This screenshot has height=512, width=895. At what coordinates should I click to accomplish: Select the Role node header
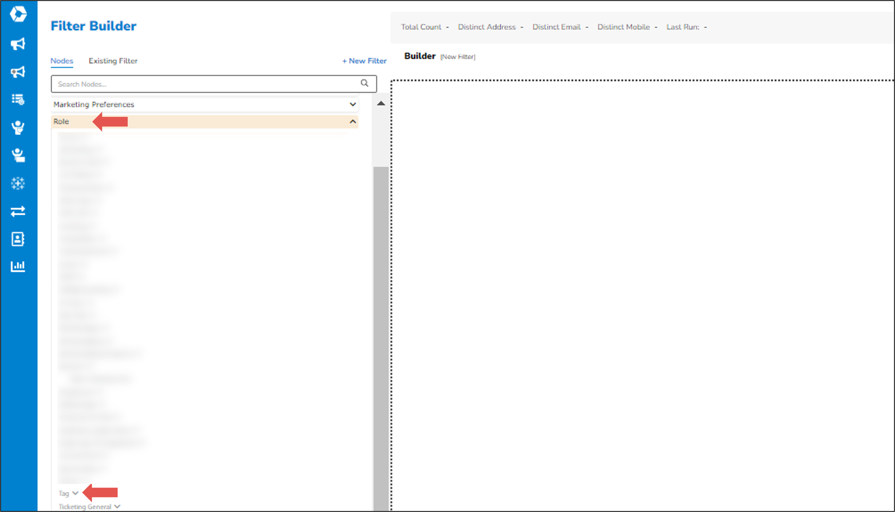(x=205, y=122)
